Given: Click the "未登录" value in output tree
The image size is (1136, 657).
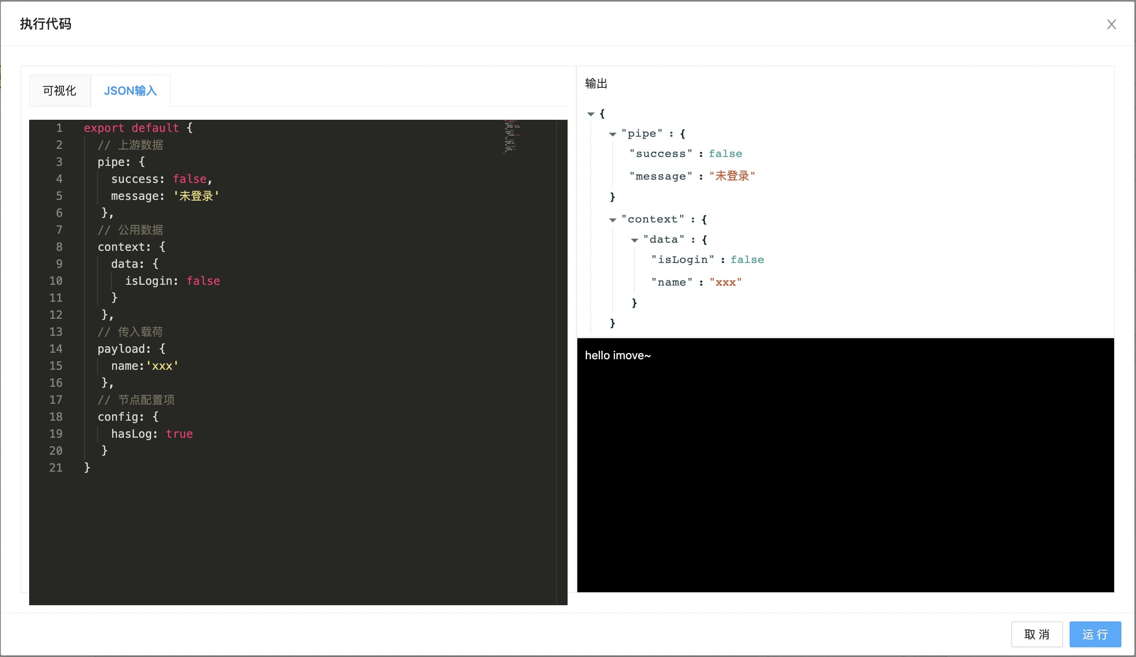Looking at the screenshot, I should [732, 176].
